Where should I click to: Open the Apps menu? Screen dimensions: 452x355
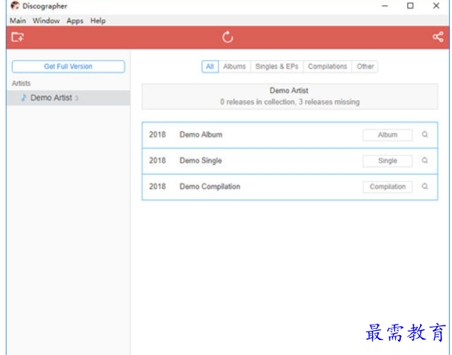coord(75,21)
